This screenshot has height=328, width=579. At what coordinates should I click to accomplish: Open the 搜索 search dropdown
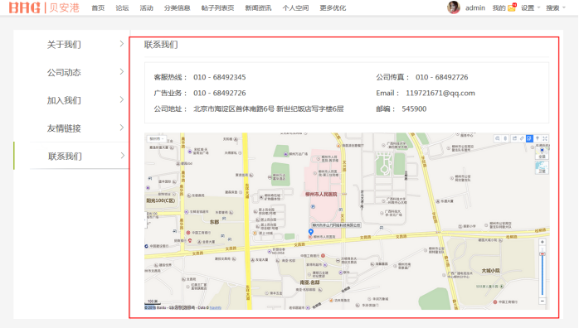(556, 7)
